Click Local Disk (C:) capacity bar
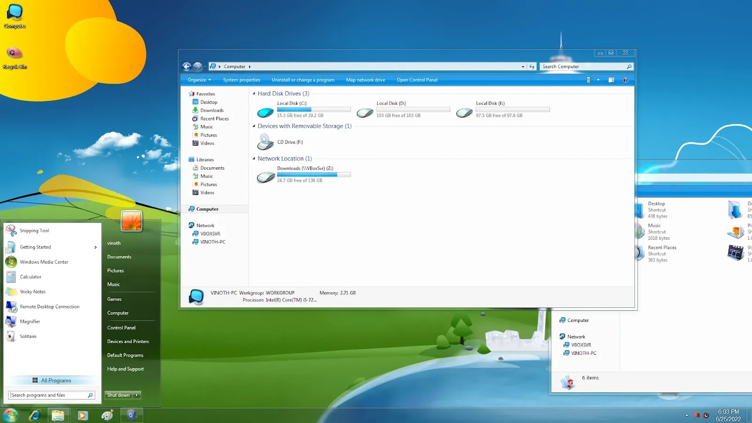Screen dimensions: 752x423 coord(314,110)
